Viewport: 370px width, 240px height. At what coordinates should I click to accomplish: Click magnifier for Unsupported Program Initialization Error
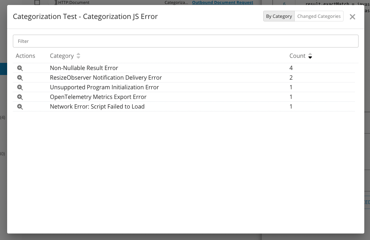click(20, 87)
